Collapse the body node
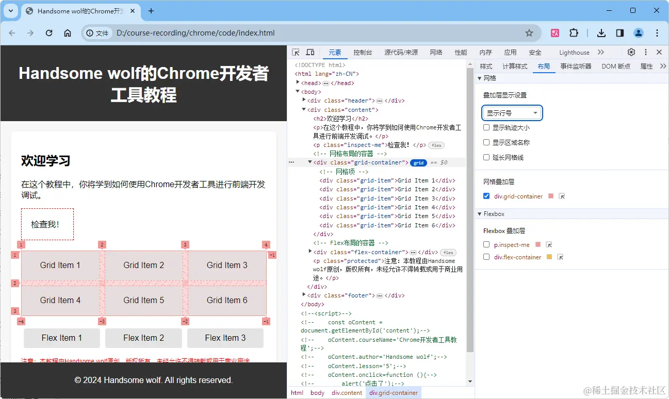This screenshot has width=669, height=399. [x=298, y=92]
